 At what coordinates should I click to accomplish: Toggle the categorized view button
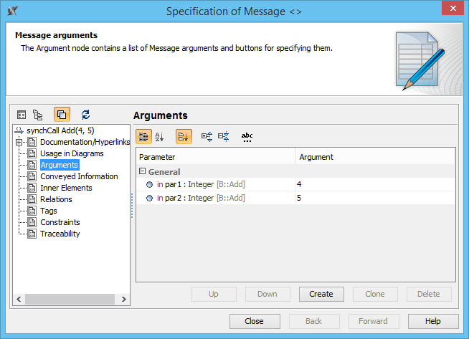pos(143,136)
